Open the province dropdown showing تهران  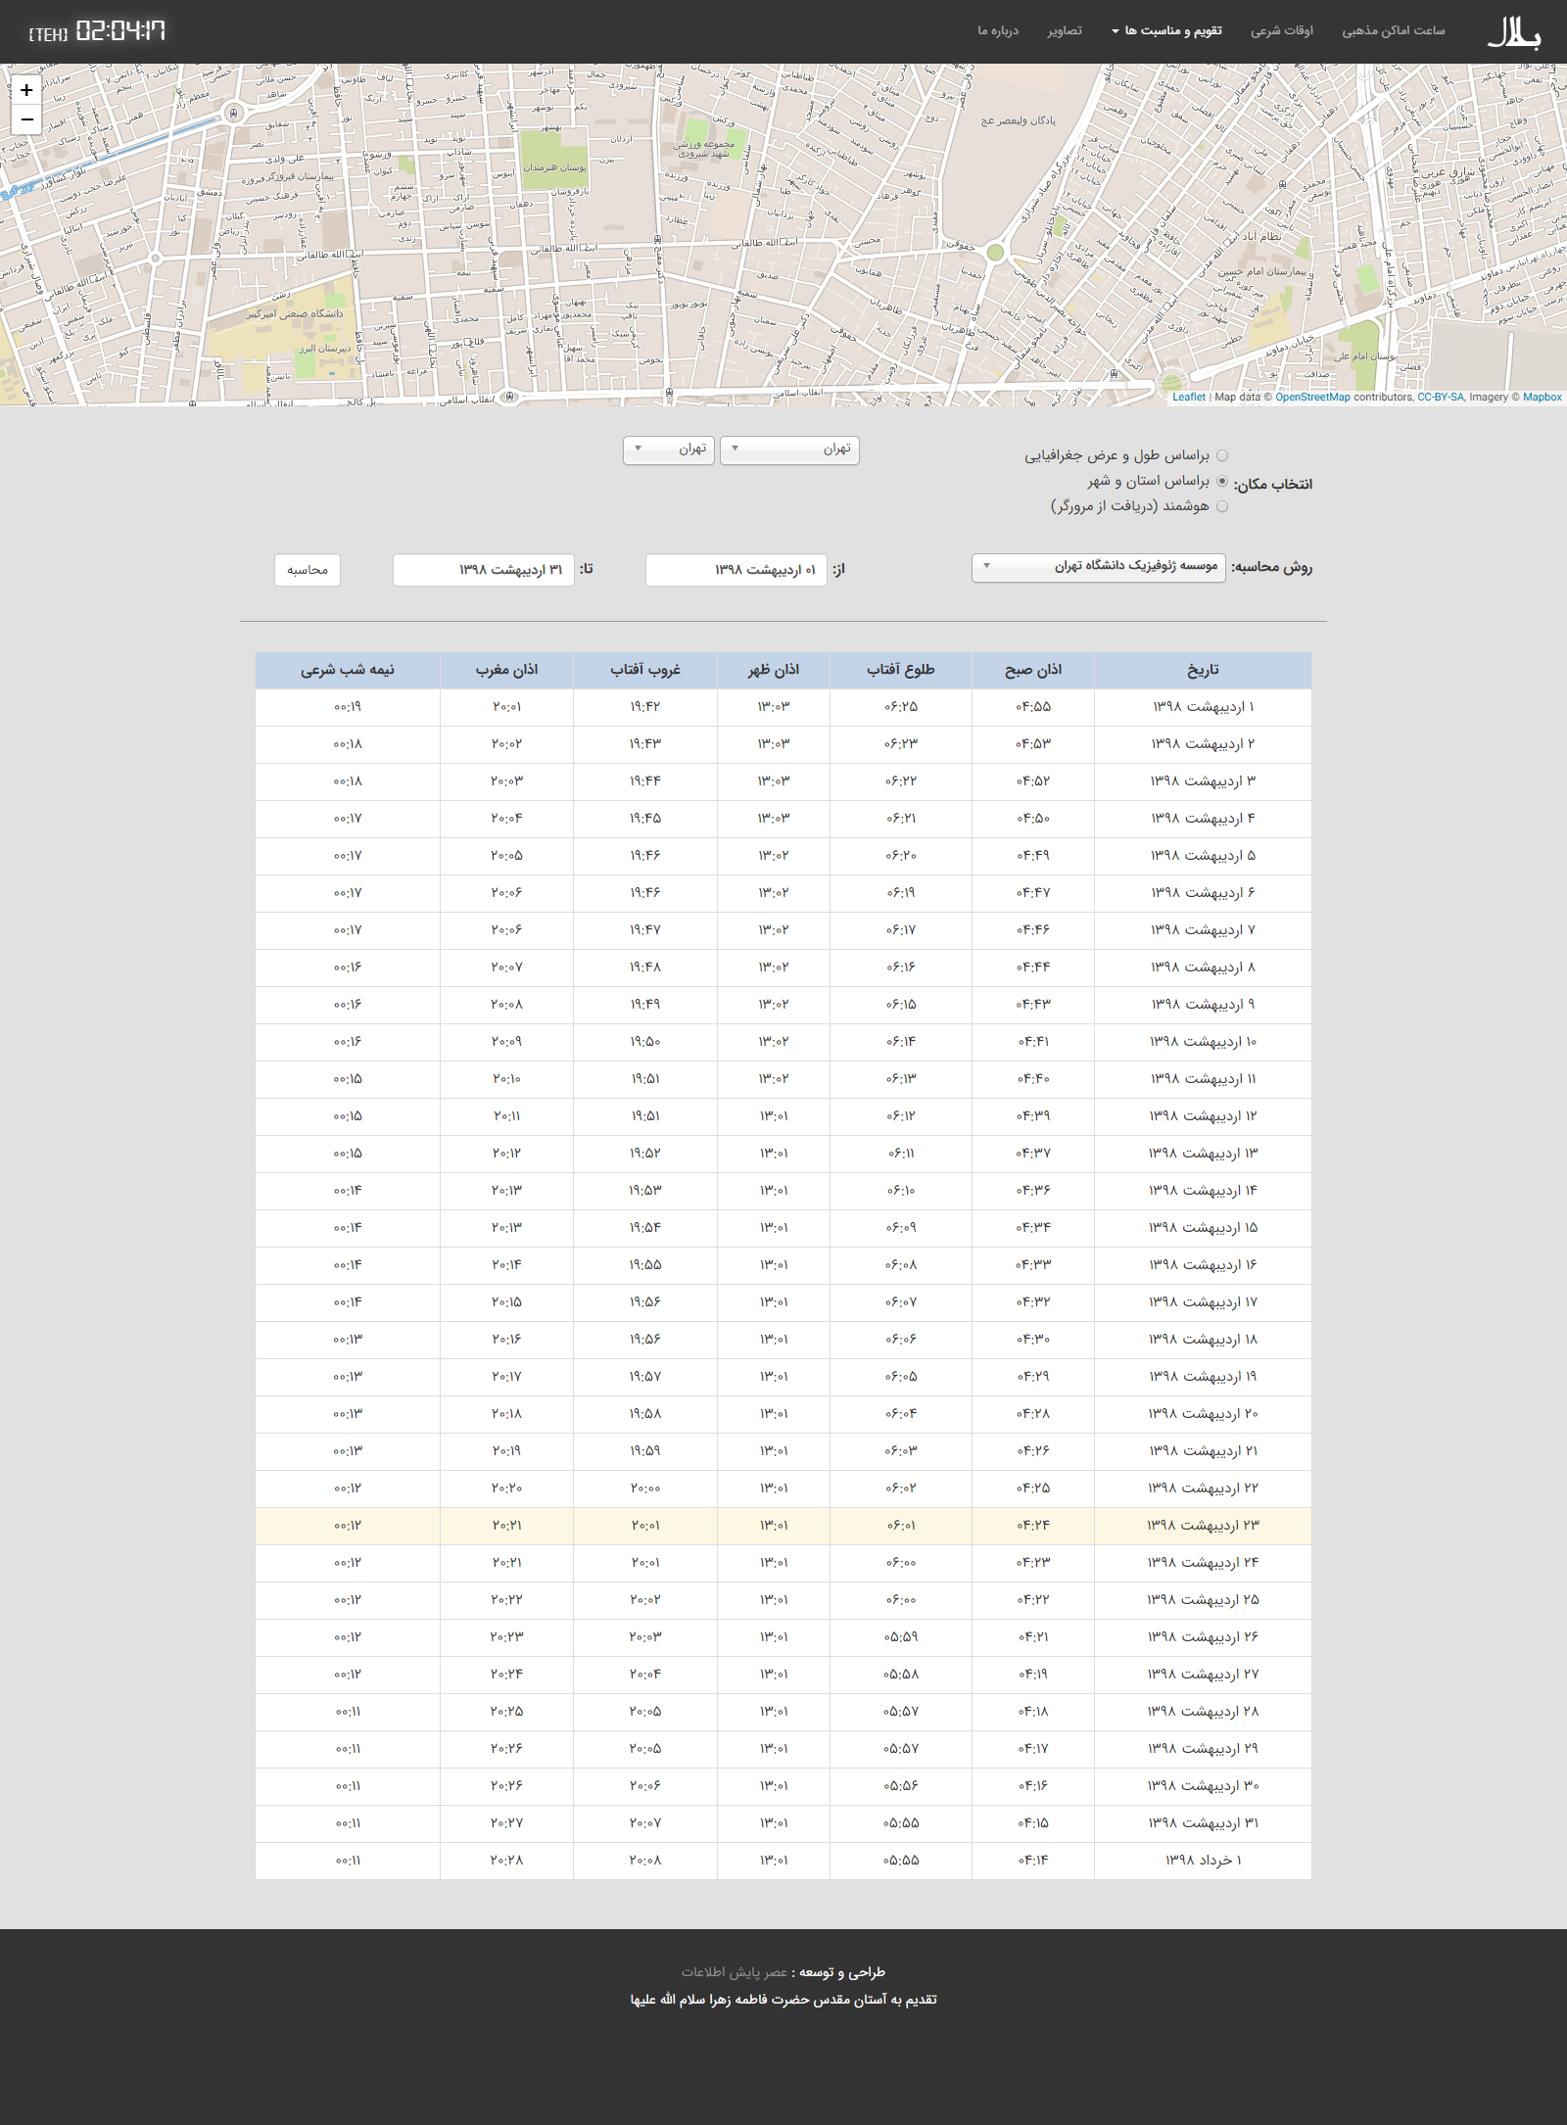tap(789, 449)
